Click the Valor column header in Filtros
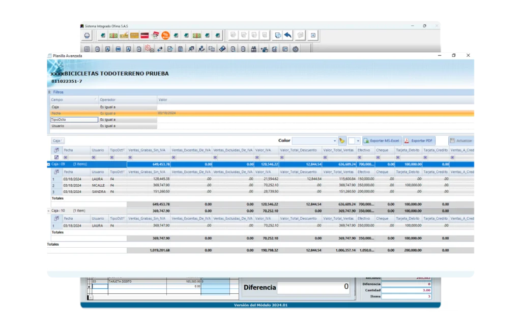The width and height of the screenshot is (521, 333). point(315,99)
